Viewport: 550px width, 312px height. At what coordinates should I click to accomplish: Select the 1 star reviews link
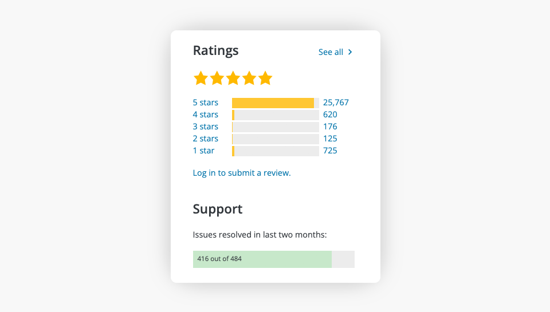pos(203,151)
